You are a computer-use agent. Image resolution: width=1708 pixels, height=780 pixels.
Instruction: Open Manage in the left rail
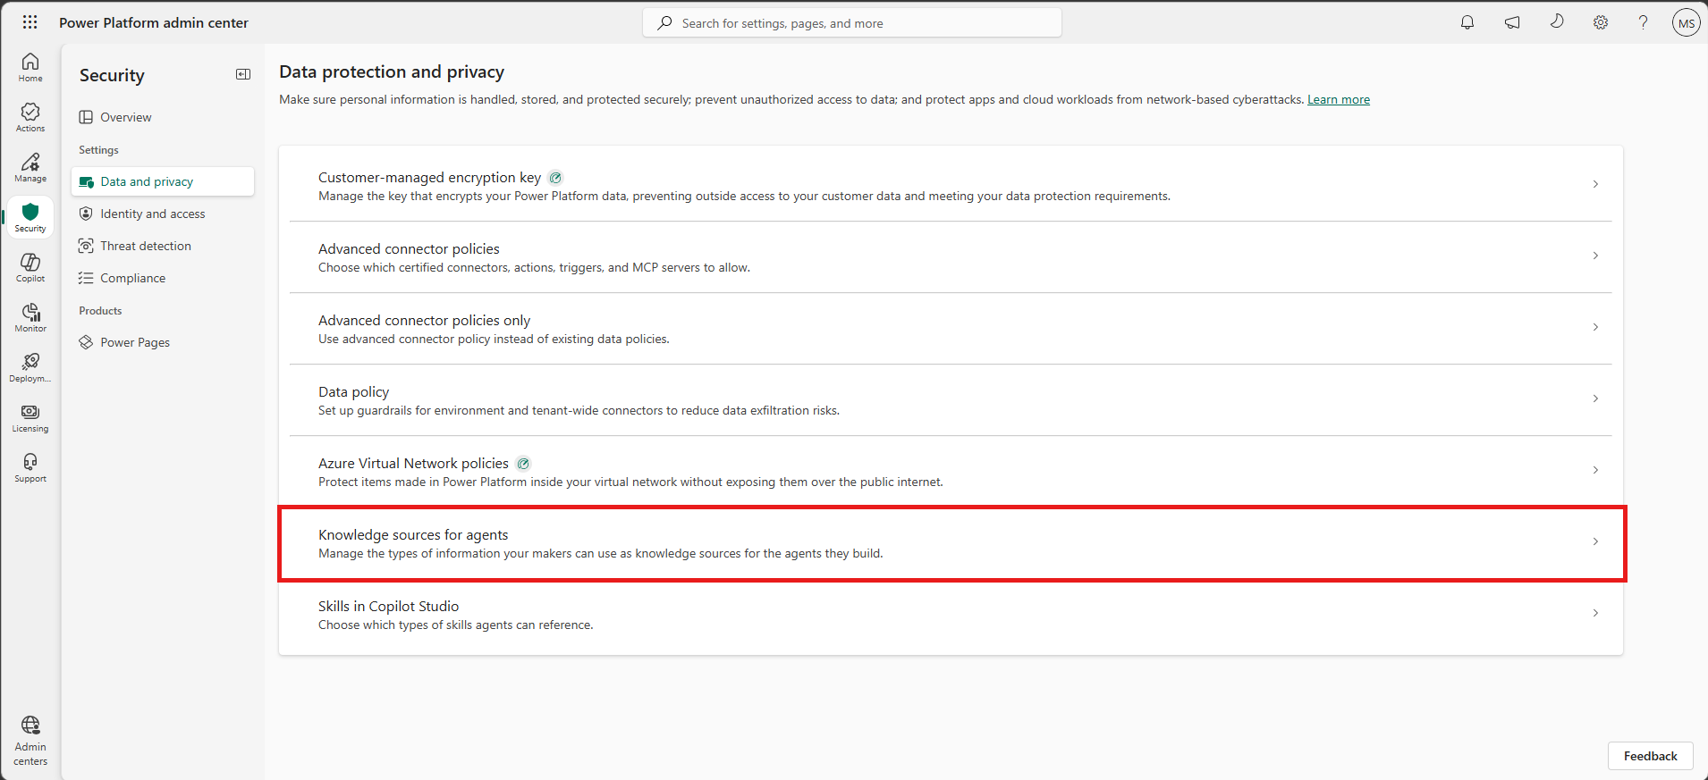click(30, 167)
